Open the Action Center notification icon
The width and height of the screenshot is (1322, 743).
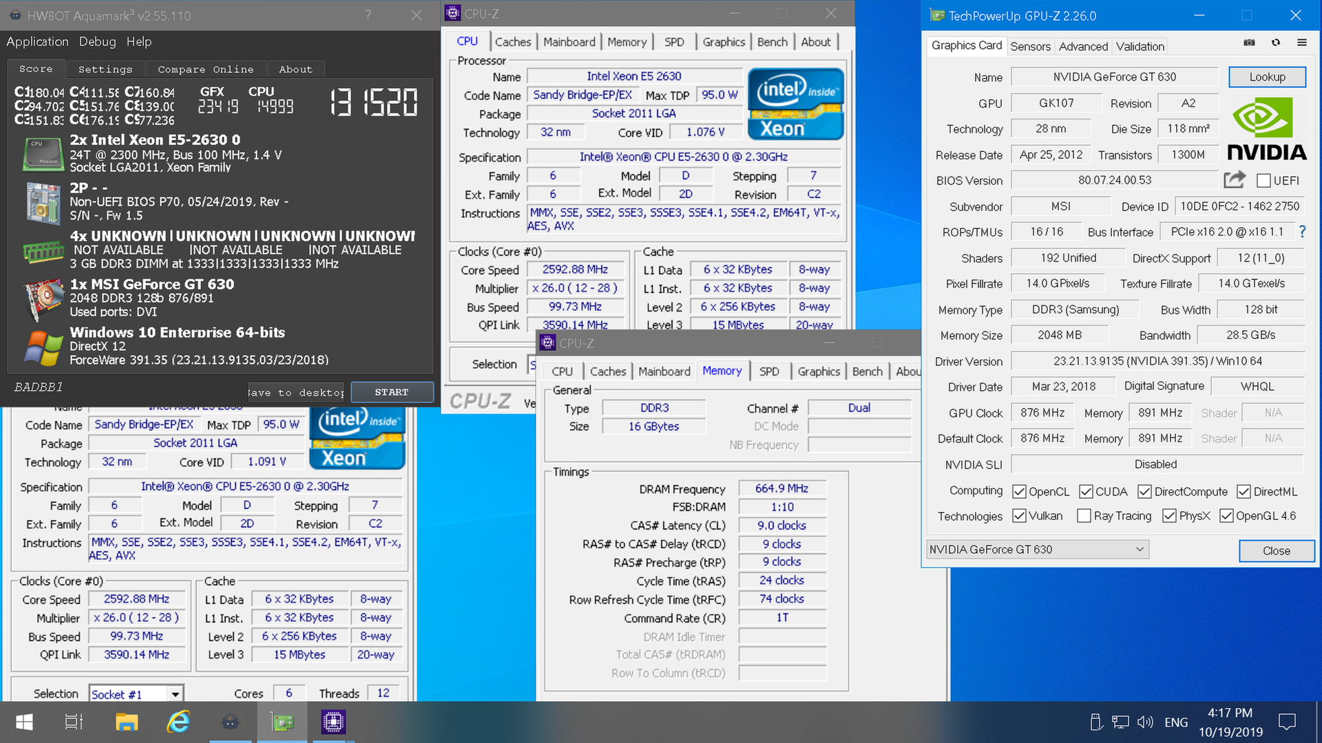click(1287, 722)
